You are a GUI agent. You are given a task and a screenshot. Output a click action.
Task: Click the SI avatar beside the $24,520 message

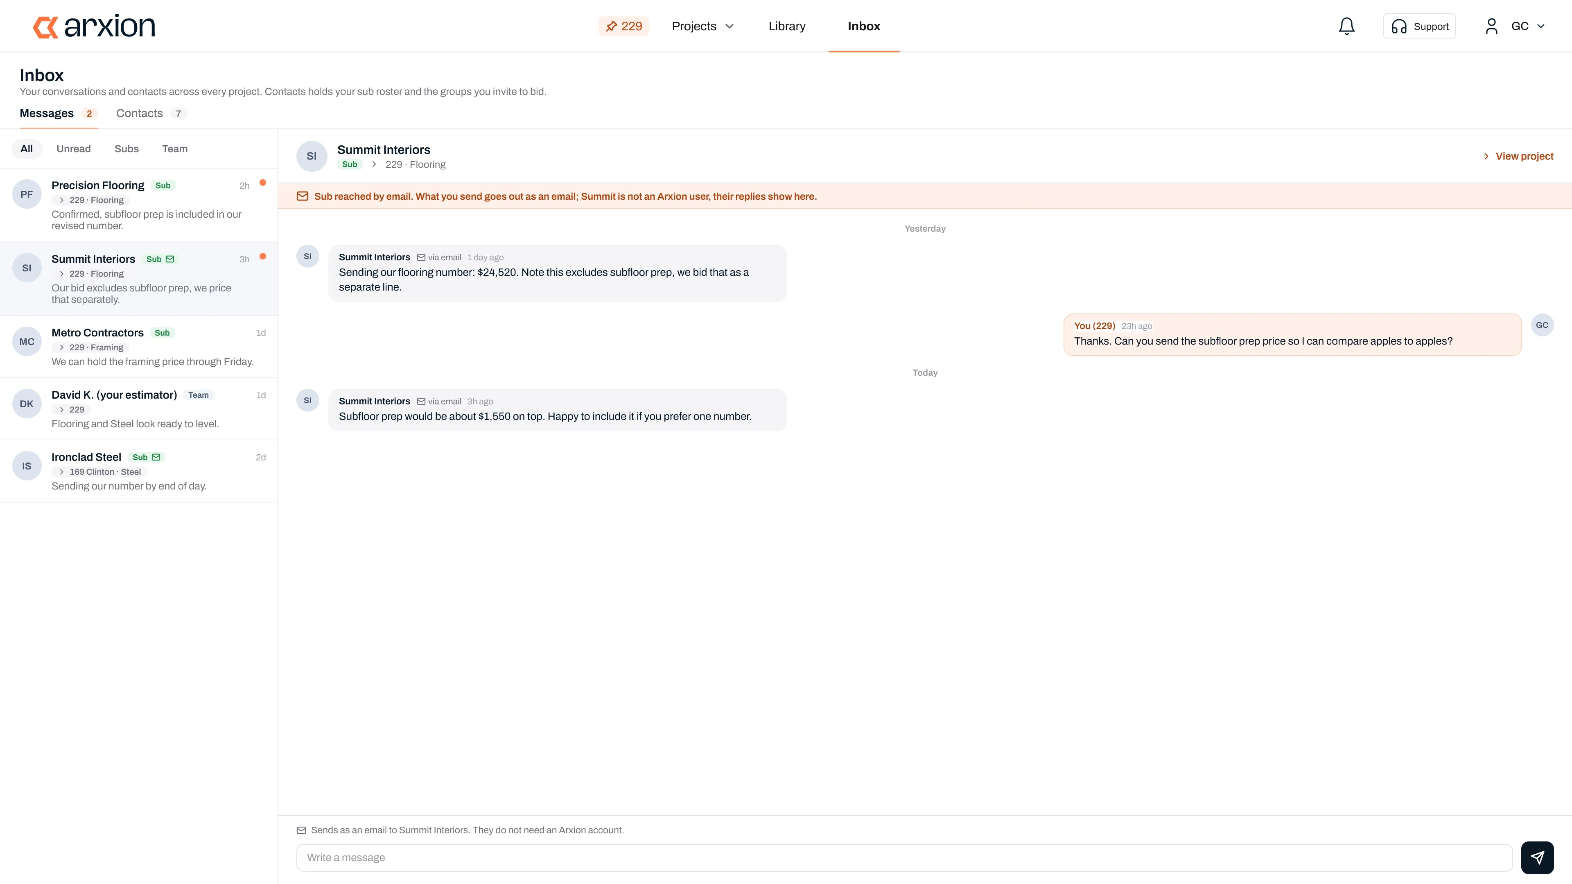click(307, 257)
